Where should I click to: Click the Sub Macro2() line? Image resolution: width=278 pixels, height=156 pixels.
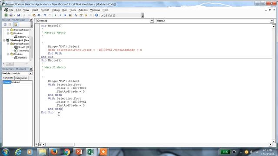click(x=51, y=60)
